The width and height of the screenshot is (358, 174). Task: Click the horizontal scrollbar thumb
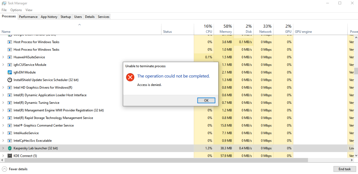pyautogui.click(x=156, y=160)
